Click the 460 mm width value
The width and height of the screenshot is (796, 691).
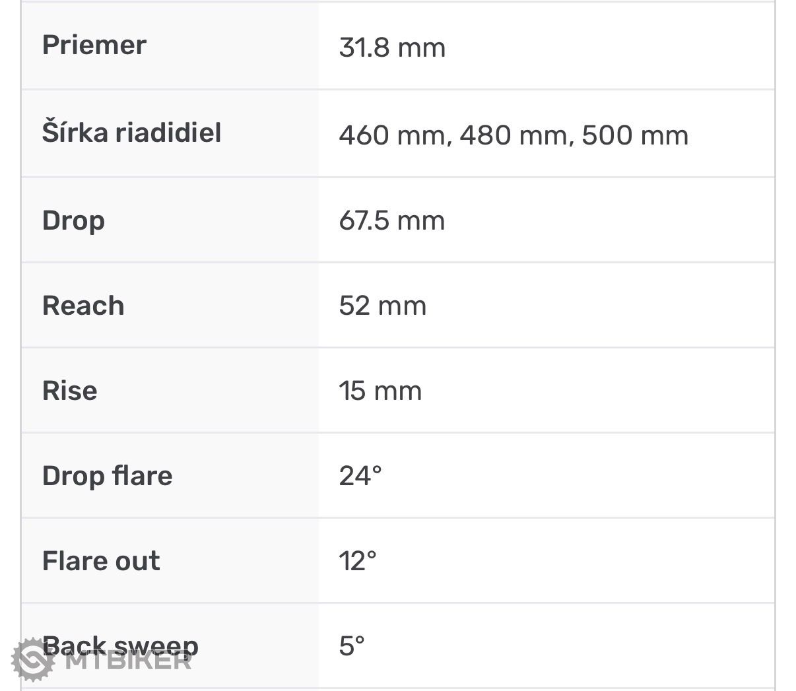[x=394, y=135]
